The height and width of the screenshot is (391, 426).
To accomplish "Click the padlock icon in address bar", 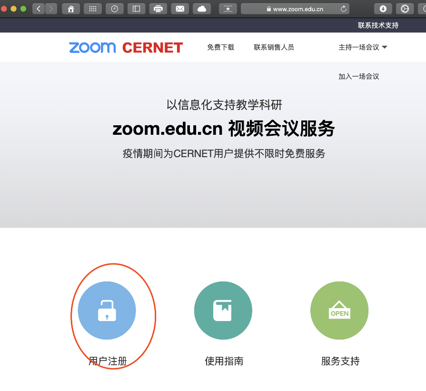I will tap(269, 9).
